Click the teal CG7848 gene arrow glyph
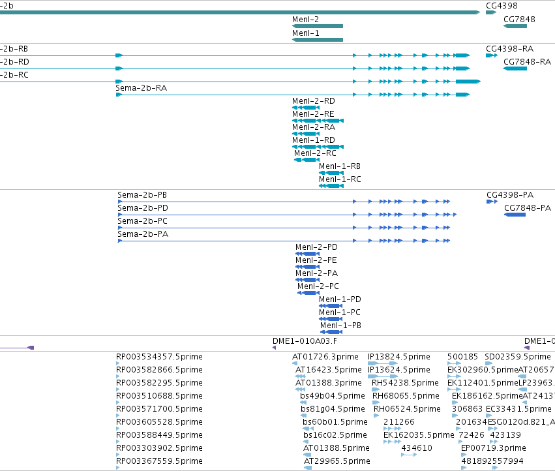 click(x=515, y=26)
